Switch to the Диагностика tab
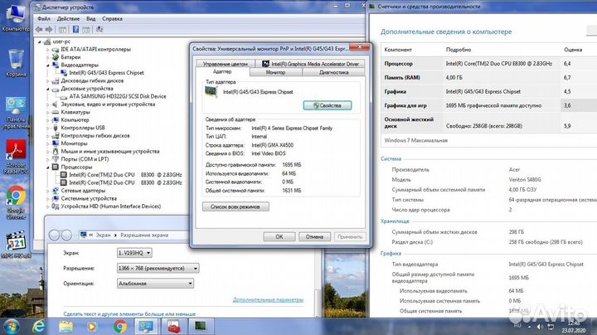 (334, 72)
